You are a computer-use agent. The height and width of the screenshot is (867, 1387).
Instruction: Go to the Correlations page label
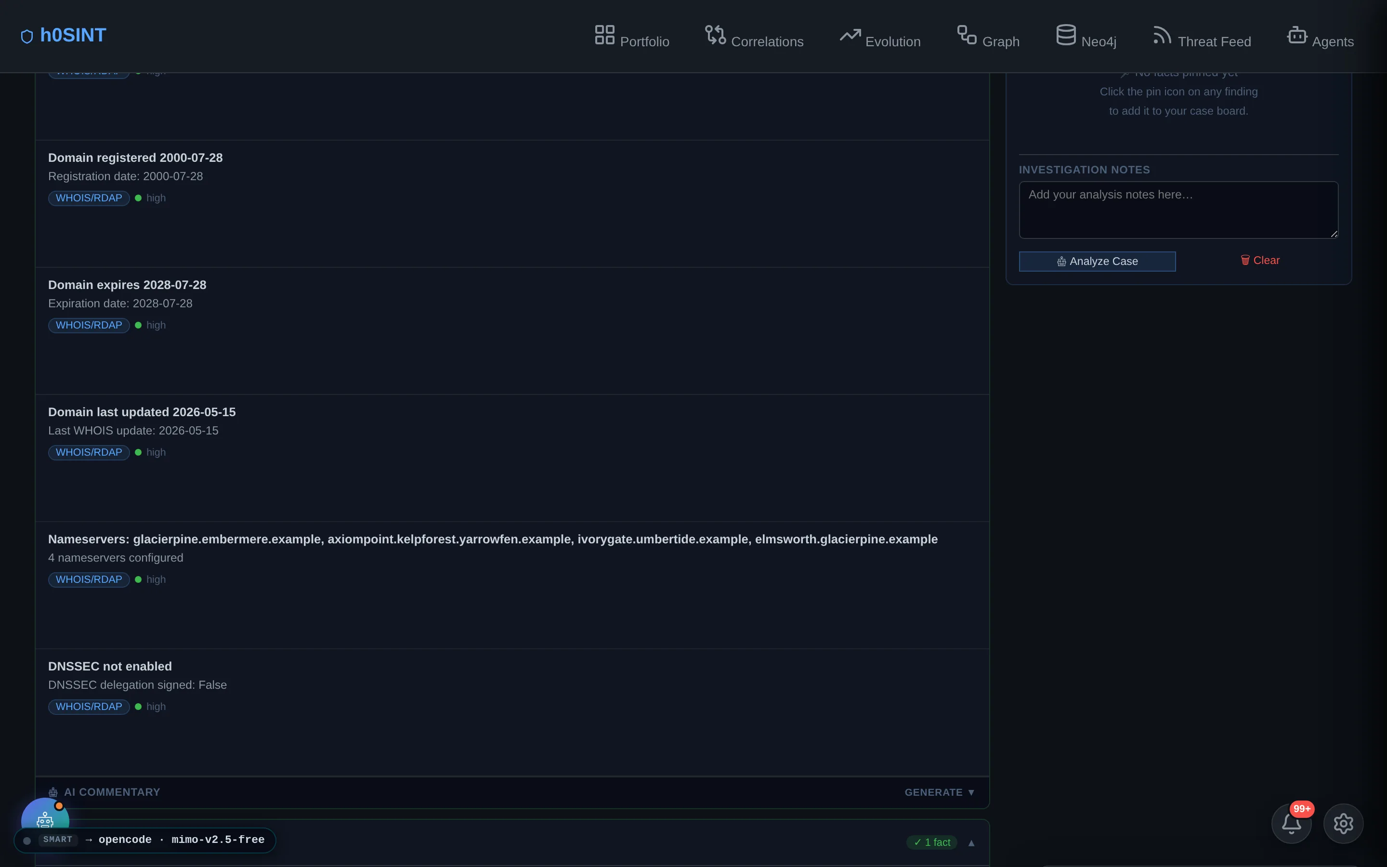(x=767, y=42)
